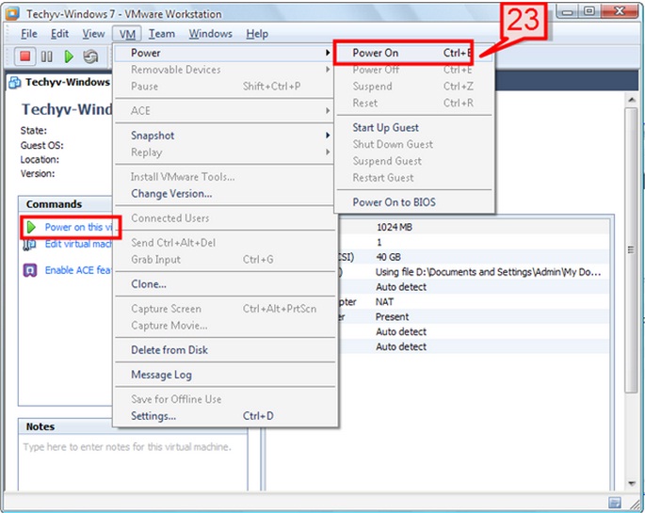Image resolution: width=645 pixels, height=513 pixels.
Task: Click the Enable ACE features icon
Action: [x=30, y=270]
